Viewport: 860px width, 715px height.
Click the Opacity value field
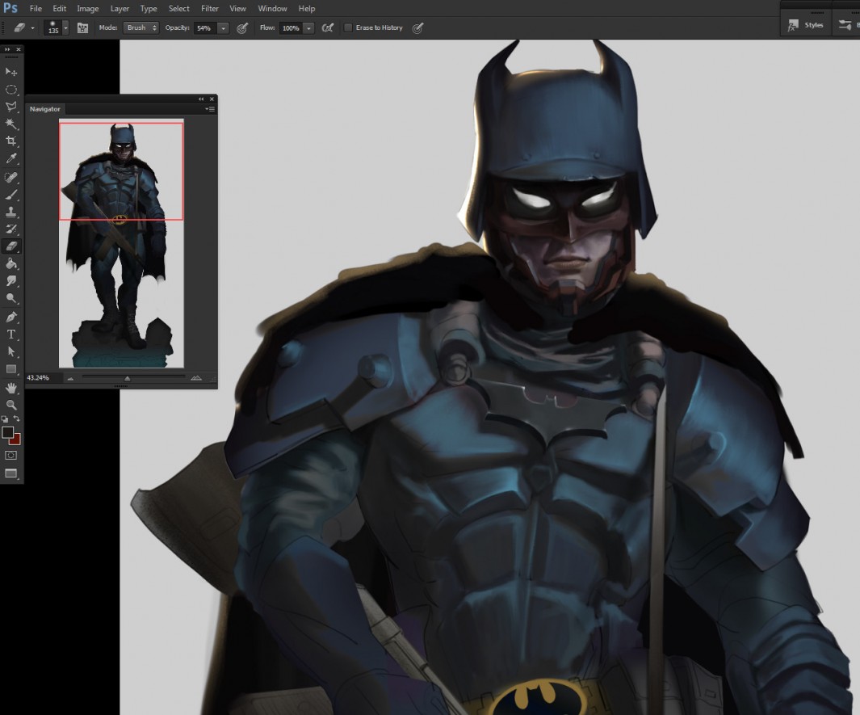tap(206, 28)
